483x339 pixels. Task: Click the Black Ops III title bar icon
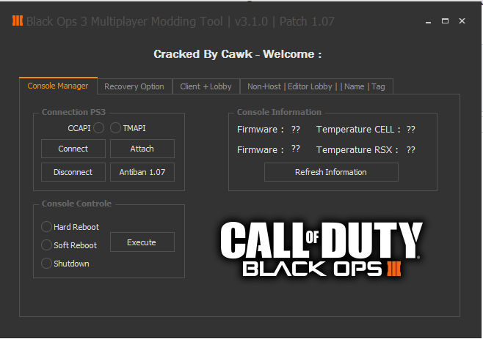[x=18, y=21]
